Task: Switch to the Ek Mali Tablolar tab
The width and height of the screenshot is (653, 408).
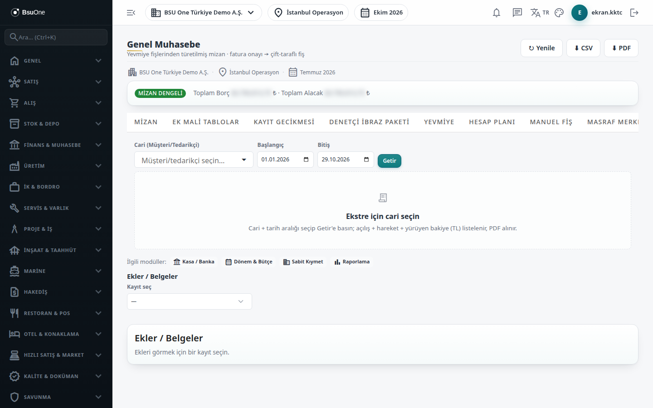Action: [x=205, y=122]
